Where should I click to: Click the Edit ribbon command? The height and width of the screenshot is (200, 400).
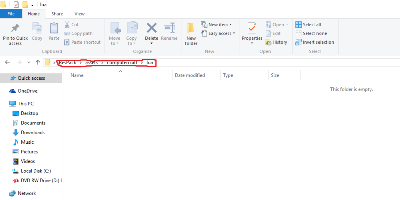point(273,33)
